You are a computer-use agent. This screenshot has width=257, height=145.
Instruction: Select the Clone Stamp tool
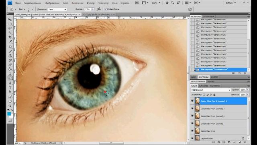point(10,56)
